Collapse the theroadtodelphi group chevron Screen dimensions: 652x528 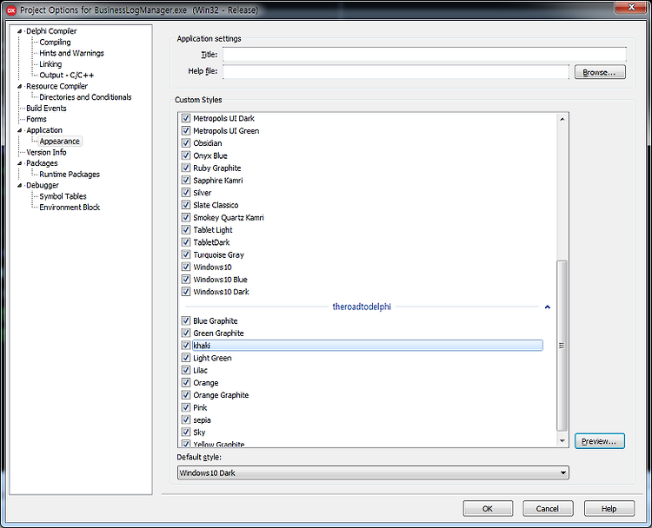pyautogui.click(x=547, y=307)
